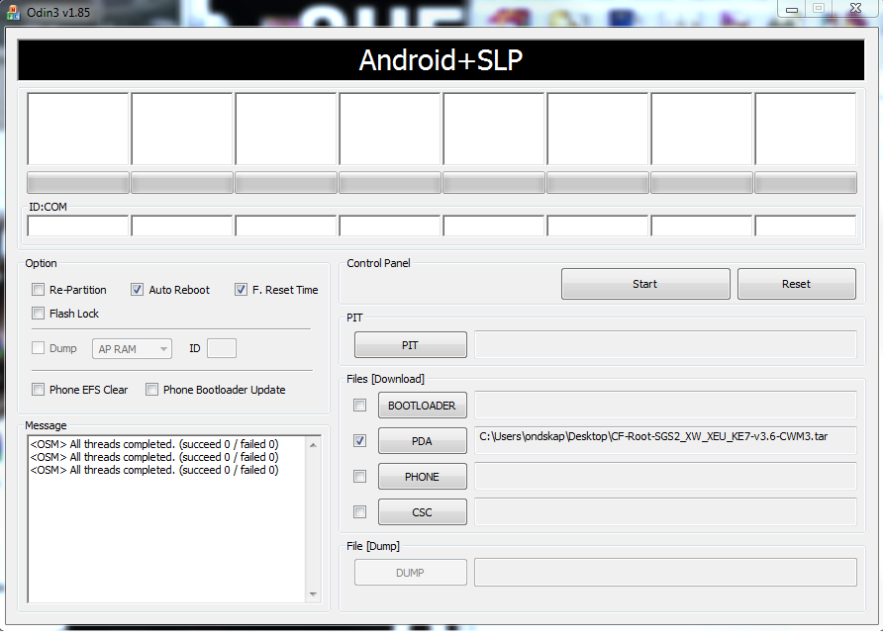Click the first device status box
Screen dimensions: 883x637
click(x=78, y=129)
